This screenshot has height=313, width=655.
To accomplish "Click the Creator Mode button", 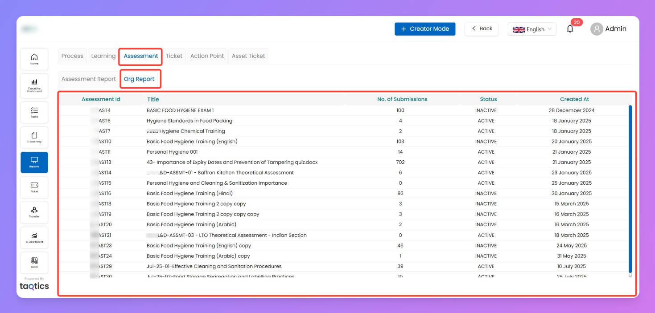I will click(424, 29).
